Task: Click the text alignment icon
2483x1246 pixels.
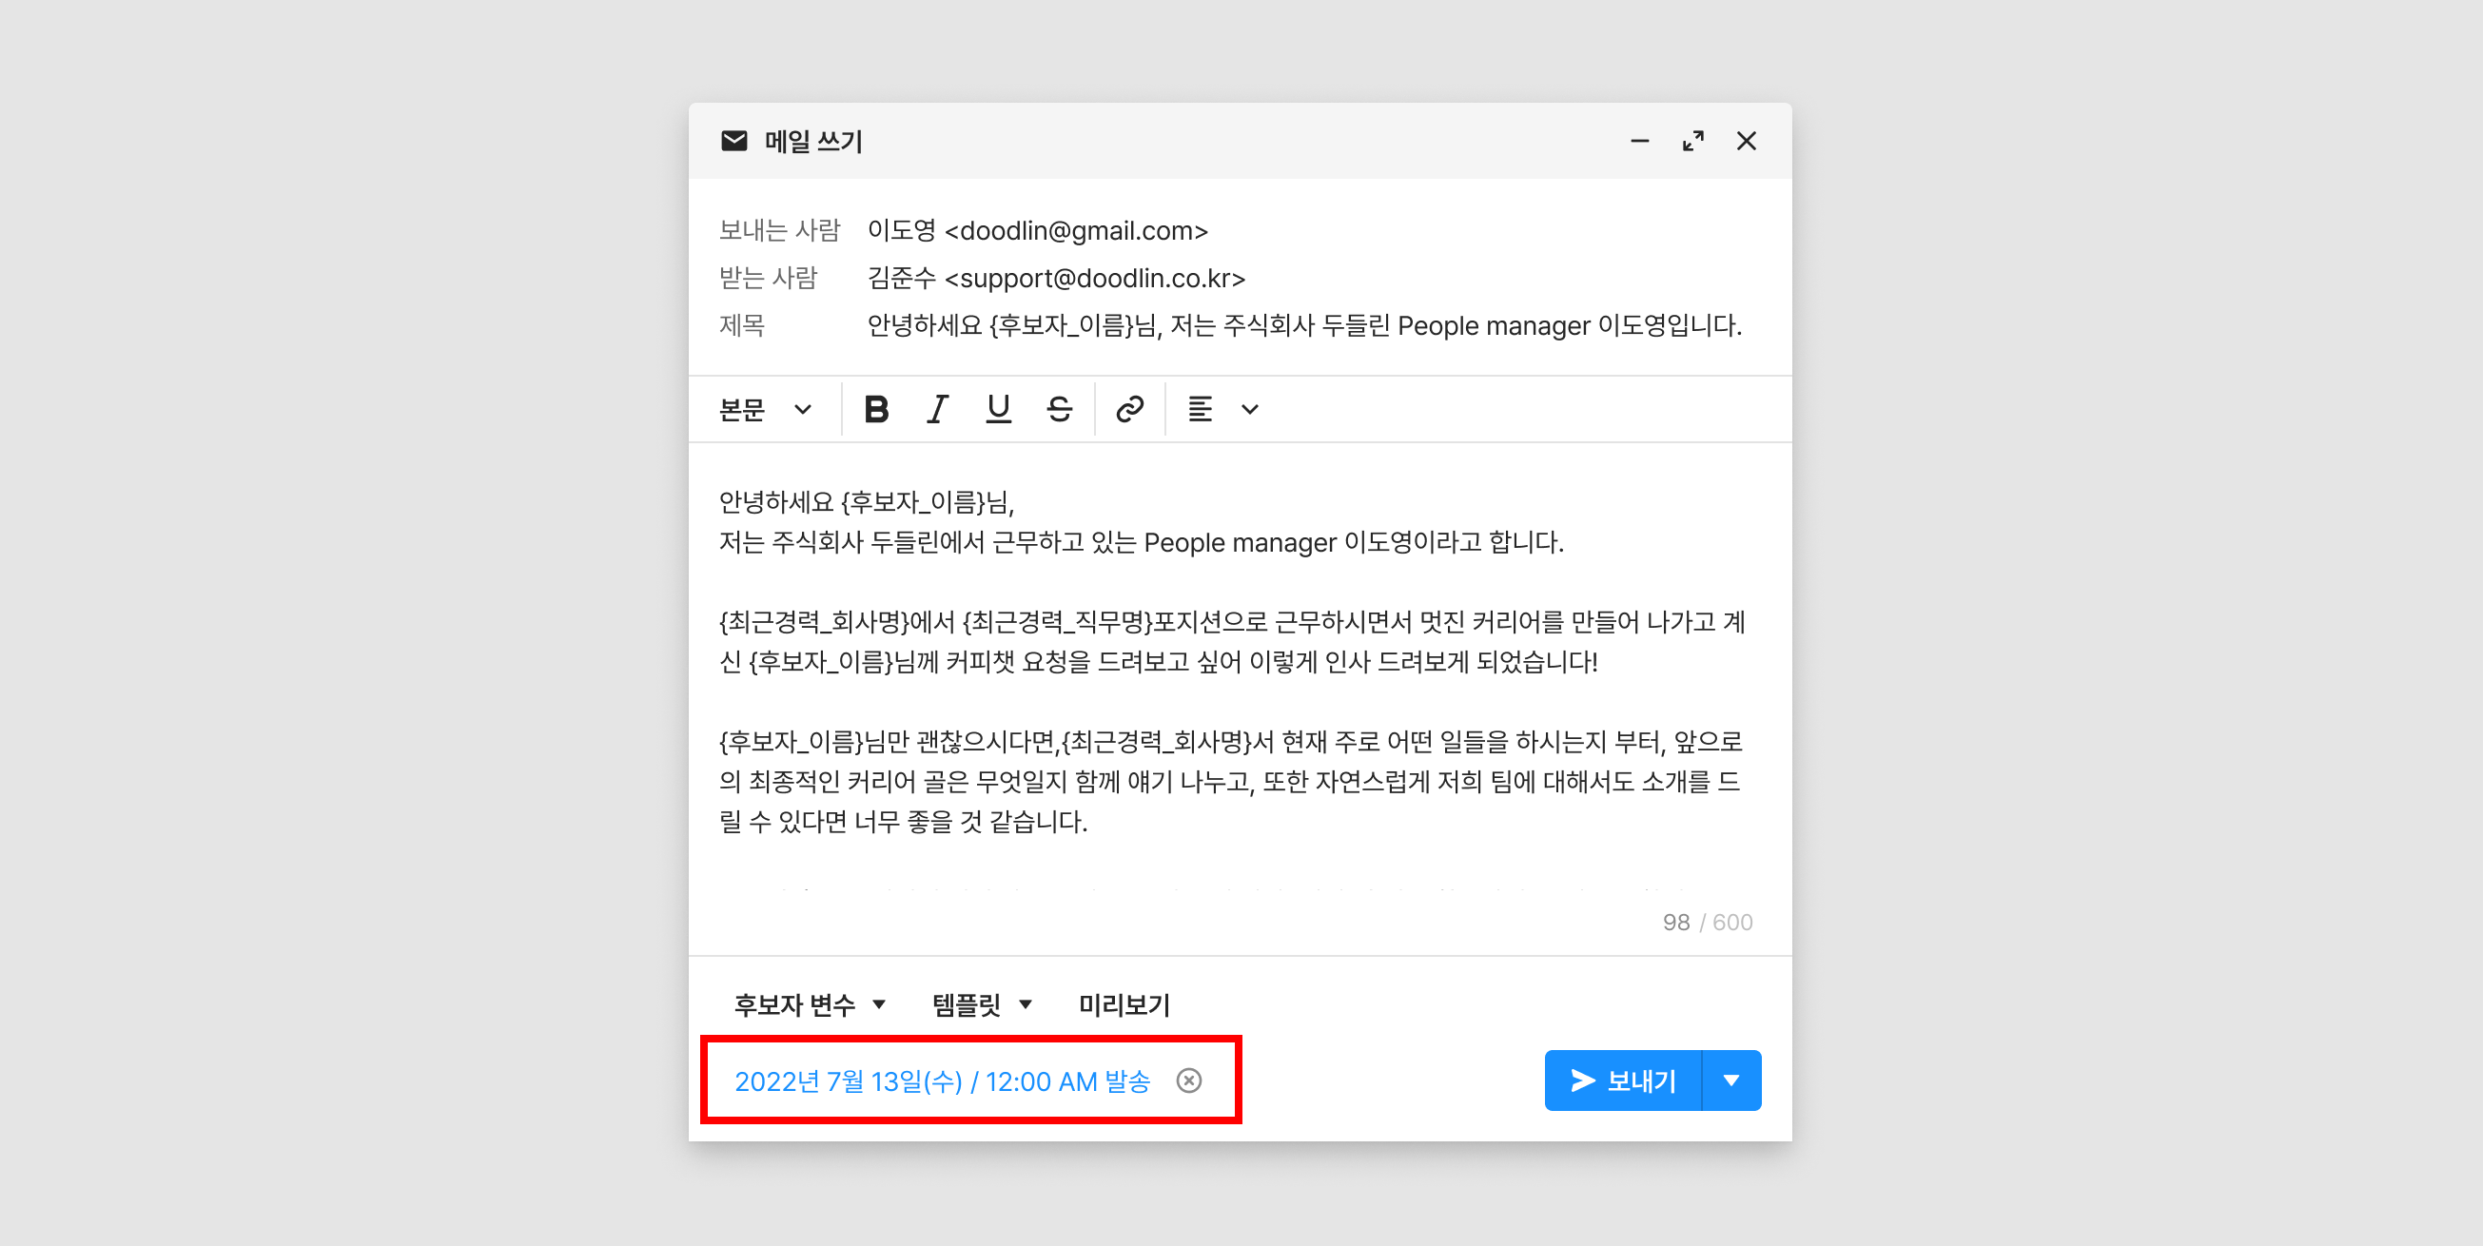Action: click(x=1199, y=410)
